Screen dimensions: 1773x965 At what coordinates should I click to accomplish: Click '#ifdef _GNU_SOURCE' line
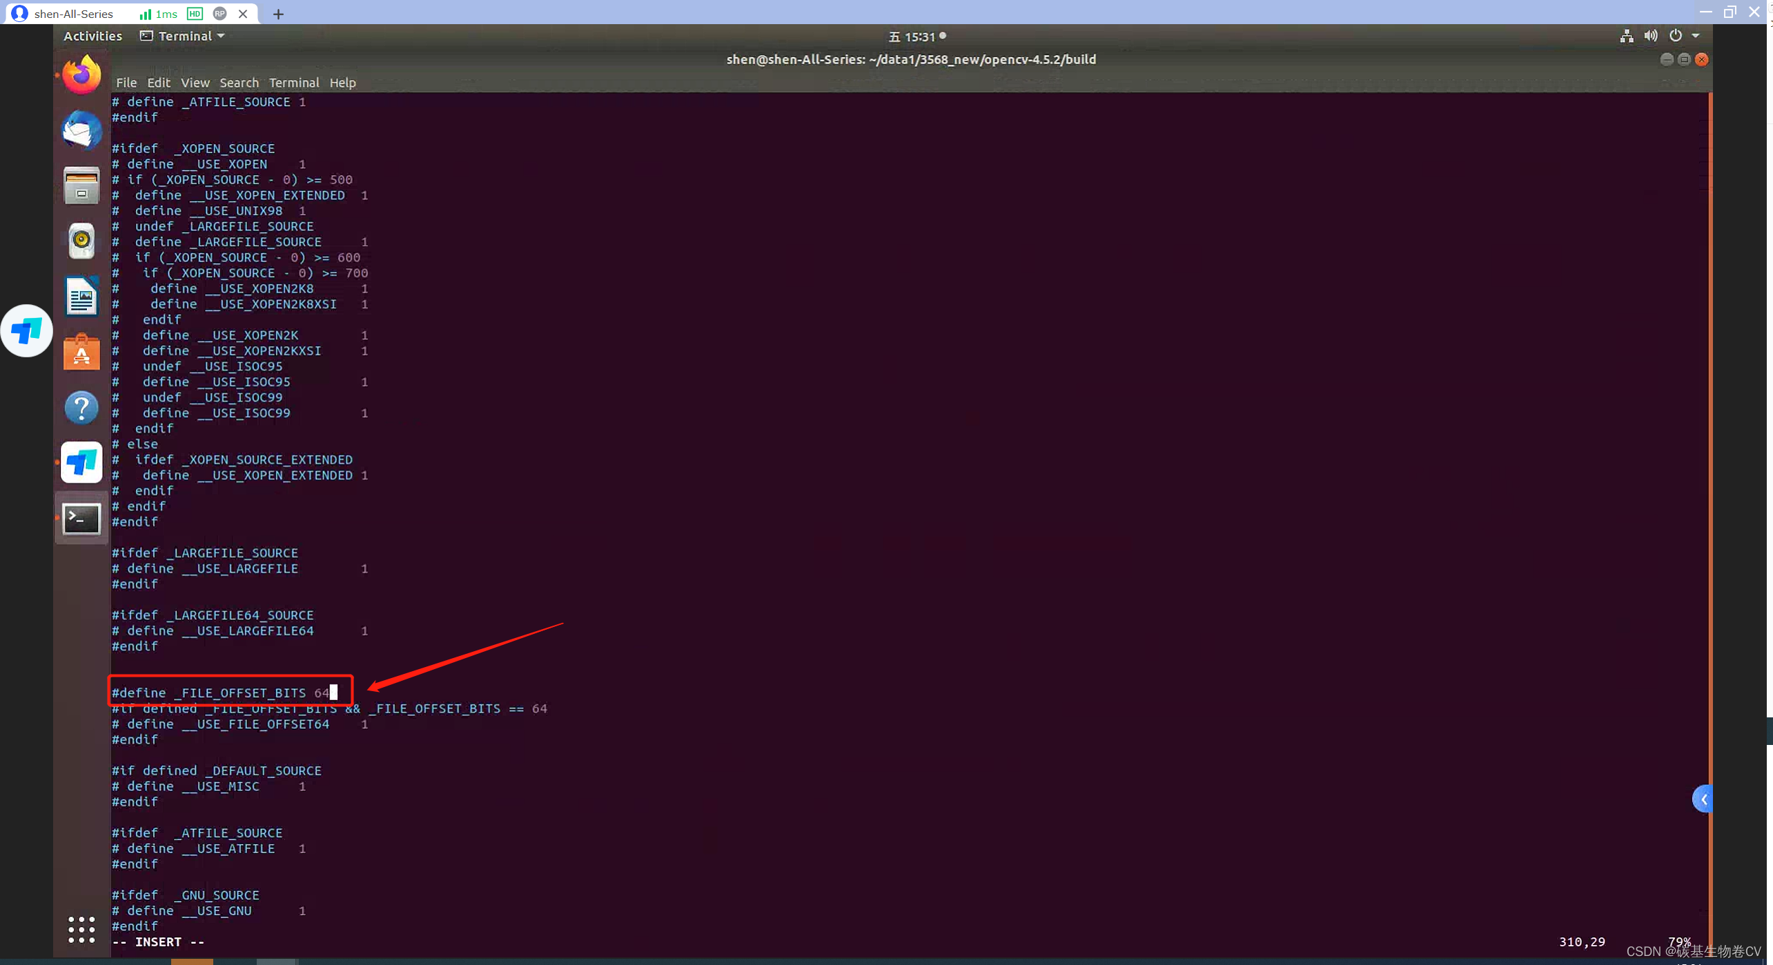point(186,895)
